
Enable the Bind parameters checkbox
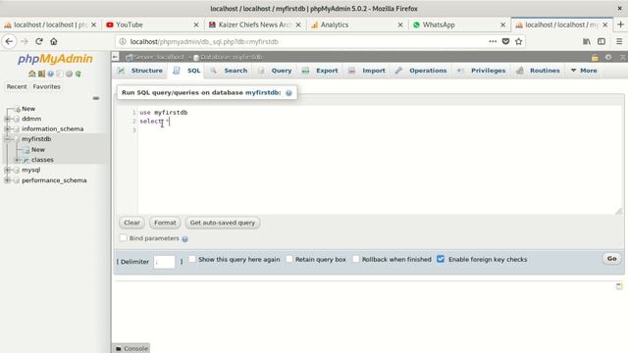click(124, 238)
